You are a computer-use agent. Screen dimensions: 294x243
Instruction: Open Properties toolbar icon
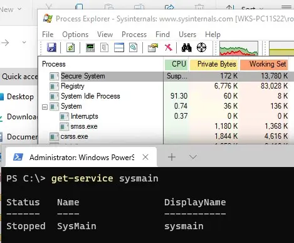[153, 48]
